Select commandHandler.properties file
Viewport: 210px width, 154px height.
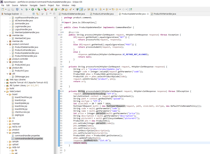(27, 136)
